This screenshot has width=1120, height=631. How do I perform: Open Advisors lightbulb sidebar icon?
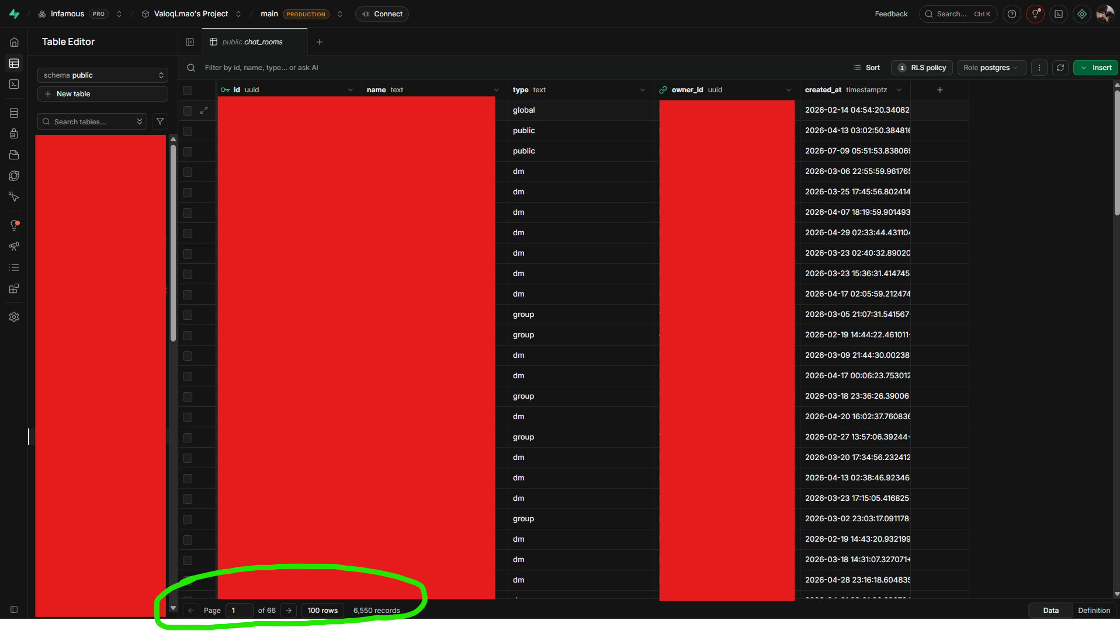[15, 225]
